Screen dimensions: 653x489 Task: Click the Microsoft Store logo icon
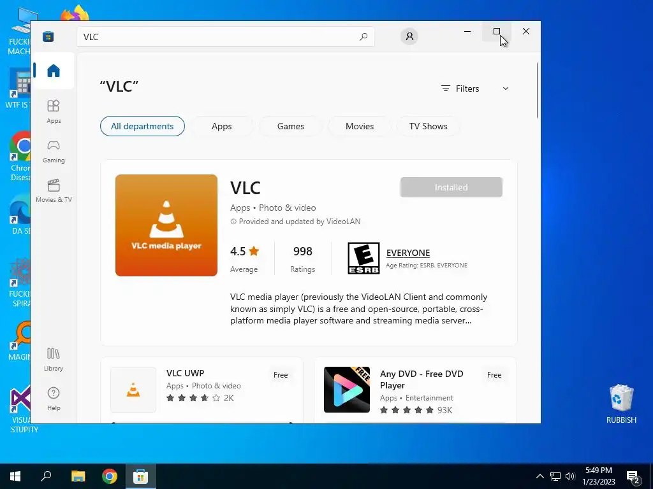click(x=48, y=36)
